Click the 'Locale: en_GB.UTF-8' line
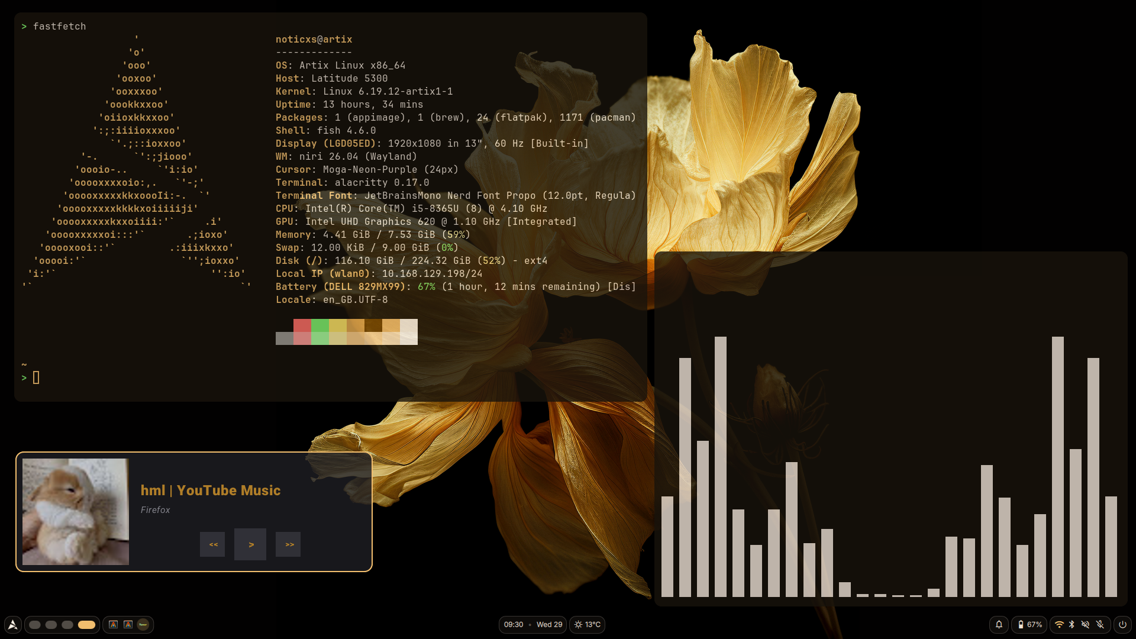Screen dimensions: 1136x639 point(331,300)
